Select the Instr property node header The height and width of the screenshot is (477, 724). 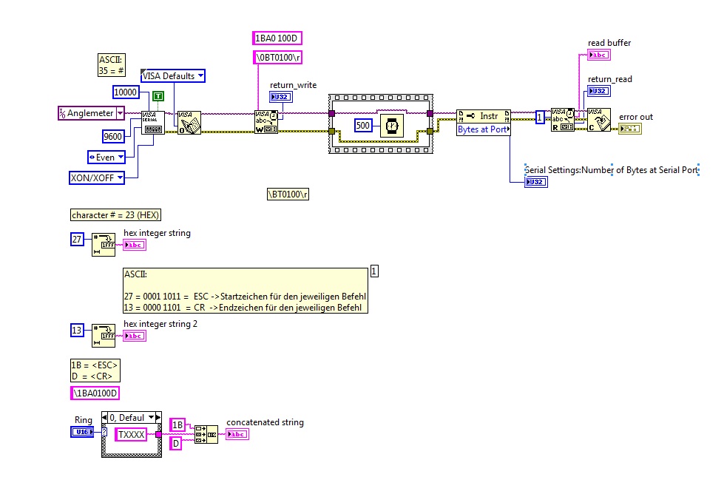[x=484, y=116]
